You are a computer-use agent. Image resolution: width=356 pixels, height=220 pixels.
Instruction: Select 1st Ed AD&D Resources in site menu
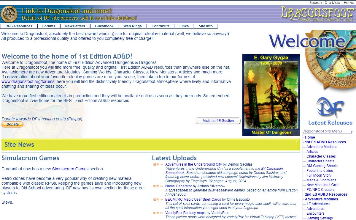click(x=325, y=142)
